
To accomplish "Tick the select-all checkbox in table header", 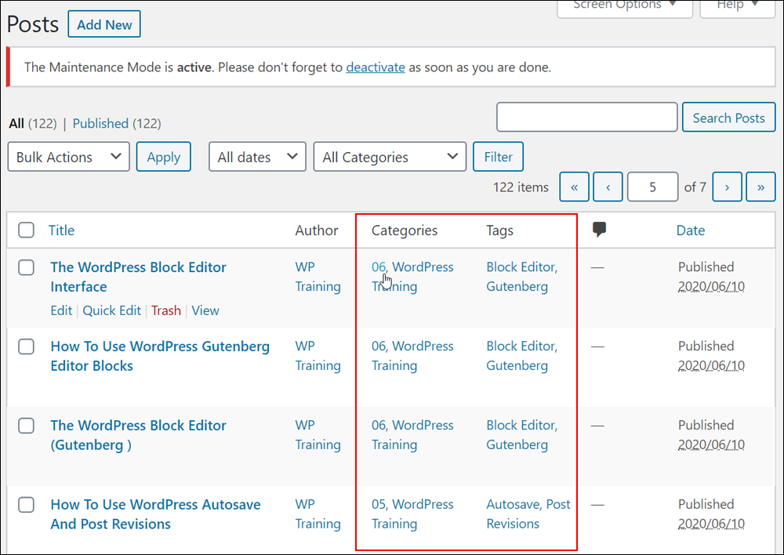I will click(26, 230).
